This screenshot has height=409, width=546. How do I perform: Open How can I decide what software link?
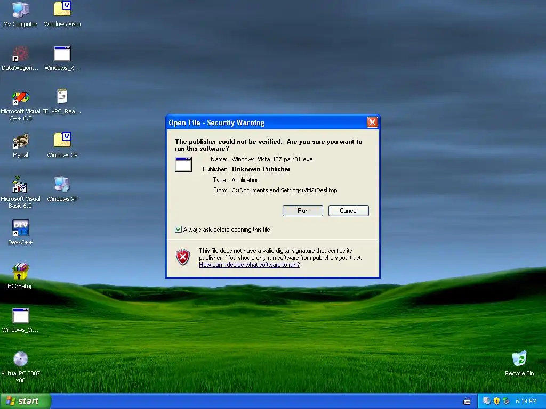click(250, 265)
